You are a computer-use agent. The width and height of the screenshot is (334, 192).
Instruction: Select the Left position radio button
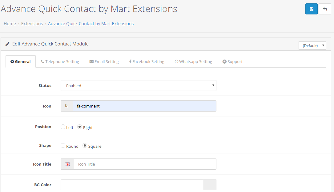[x=63, y=127]
